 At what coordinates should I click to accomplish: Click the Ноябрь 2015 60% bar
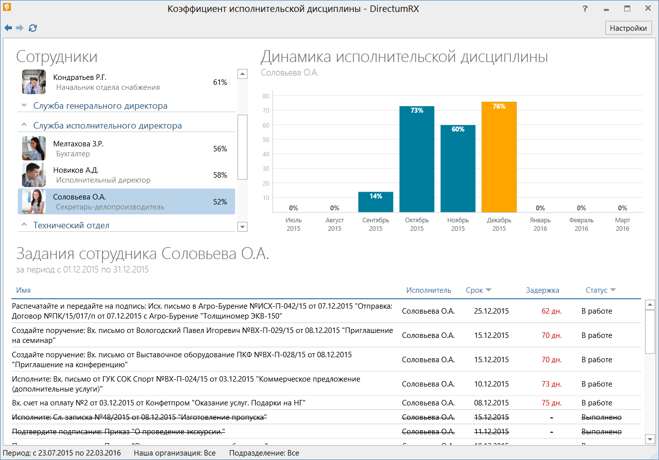coord(458,169)
